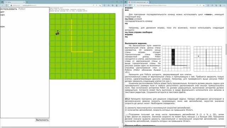Open Settings and more menu, right browser
The image size is (227, 128).
point(225,5)
